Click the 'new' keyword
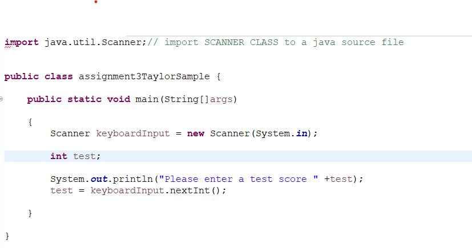This screenshot has width=472, height=248. point(196,134)
